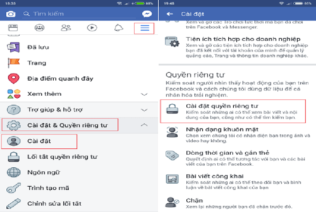Viewport: 316px width, 212px height.
Task: Click the Tìm kiếm search field
Action: [x=79, y=14]
